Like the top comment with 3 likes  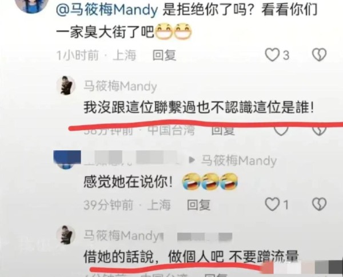click(x=272, y=55)
